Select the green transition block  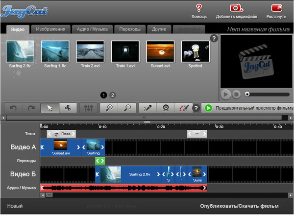click(x=100, y=161)
